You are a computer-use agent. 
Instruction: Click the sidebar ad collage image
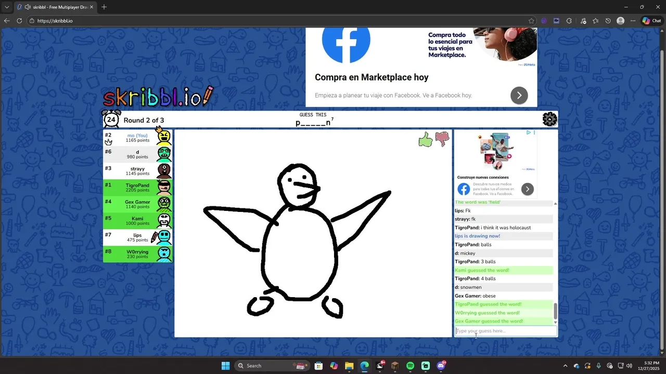point(495,151)
